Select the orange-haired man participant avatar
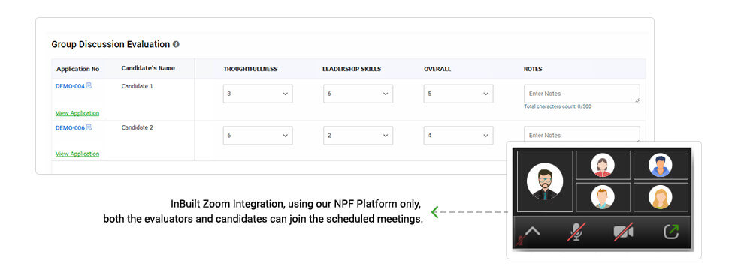Viewport: 735px width, 272px height. click(602, 197)
